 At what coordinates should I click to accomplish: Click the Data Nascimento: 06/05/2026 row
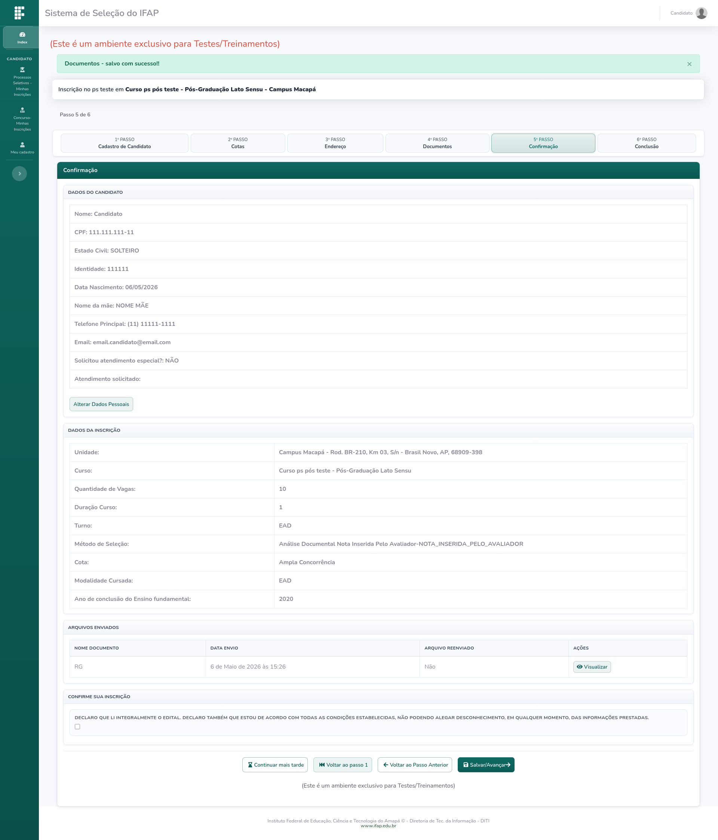pos(378,287)
